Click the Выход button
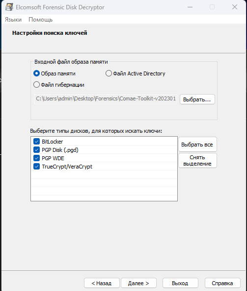Image resolution: width=247 pixels, height=291 pixels. (x=180, y=283)
